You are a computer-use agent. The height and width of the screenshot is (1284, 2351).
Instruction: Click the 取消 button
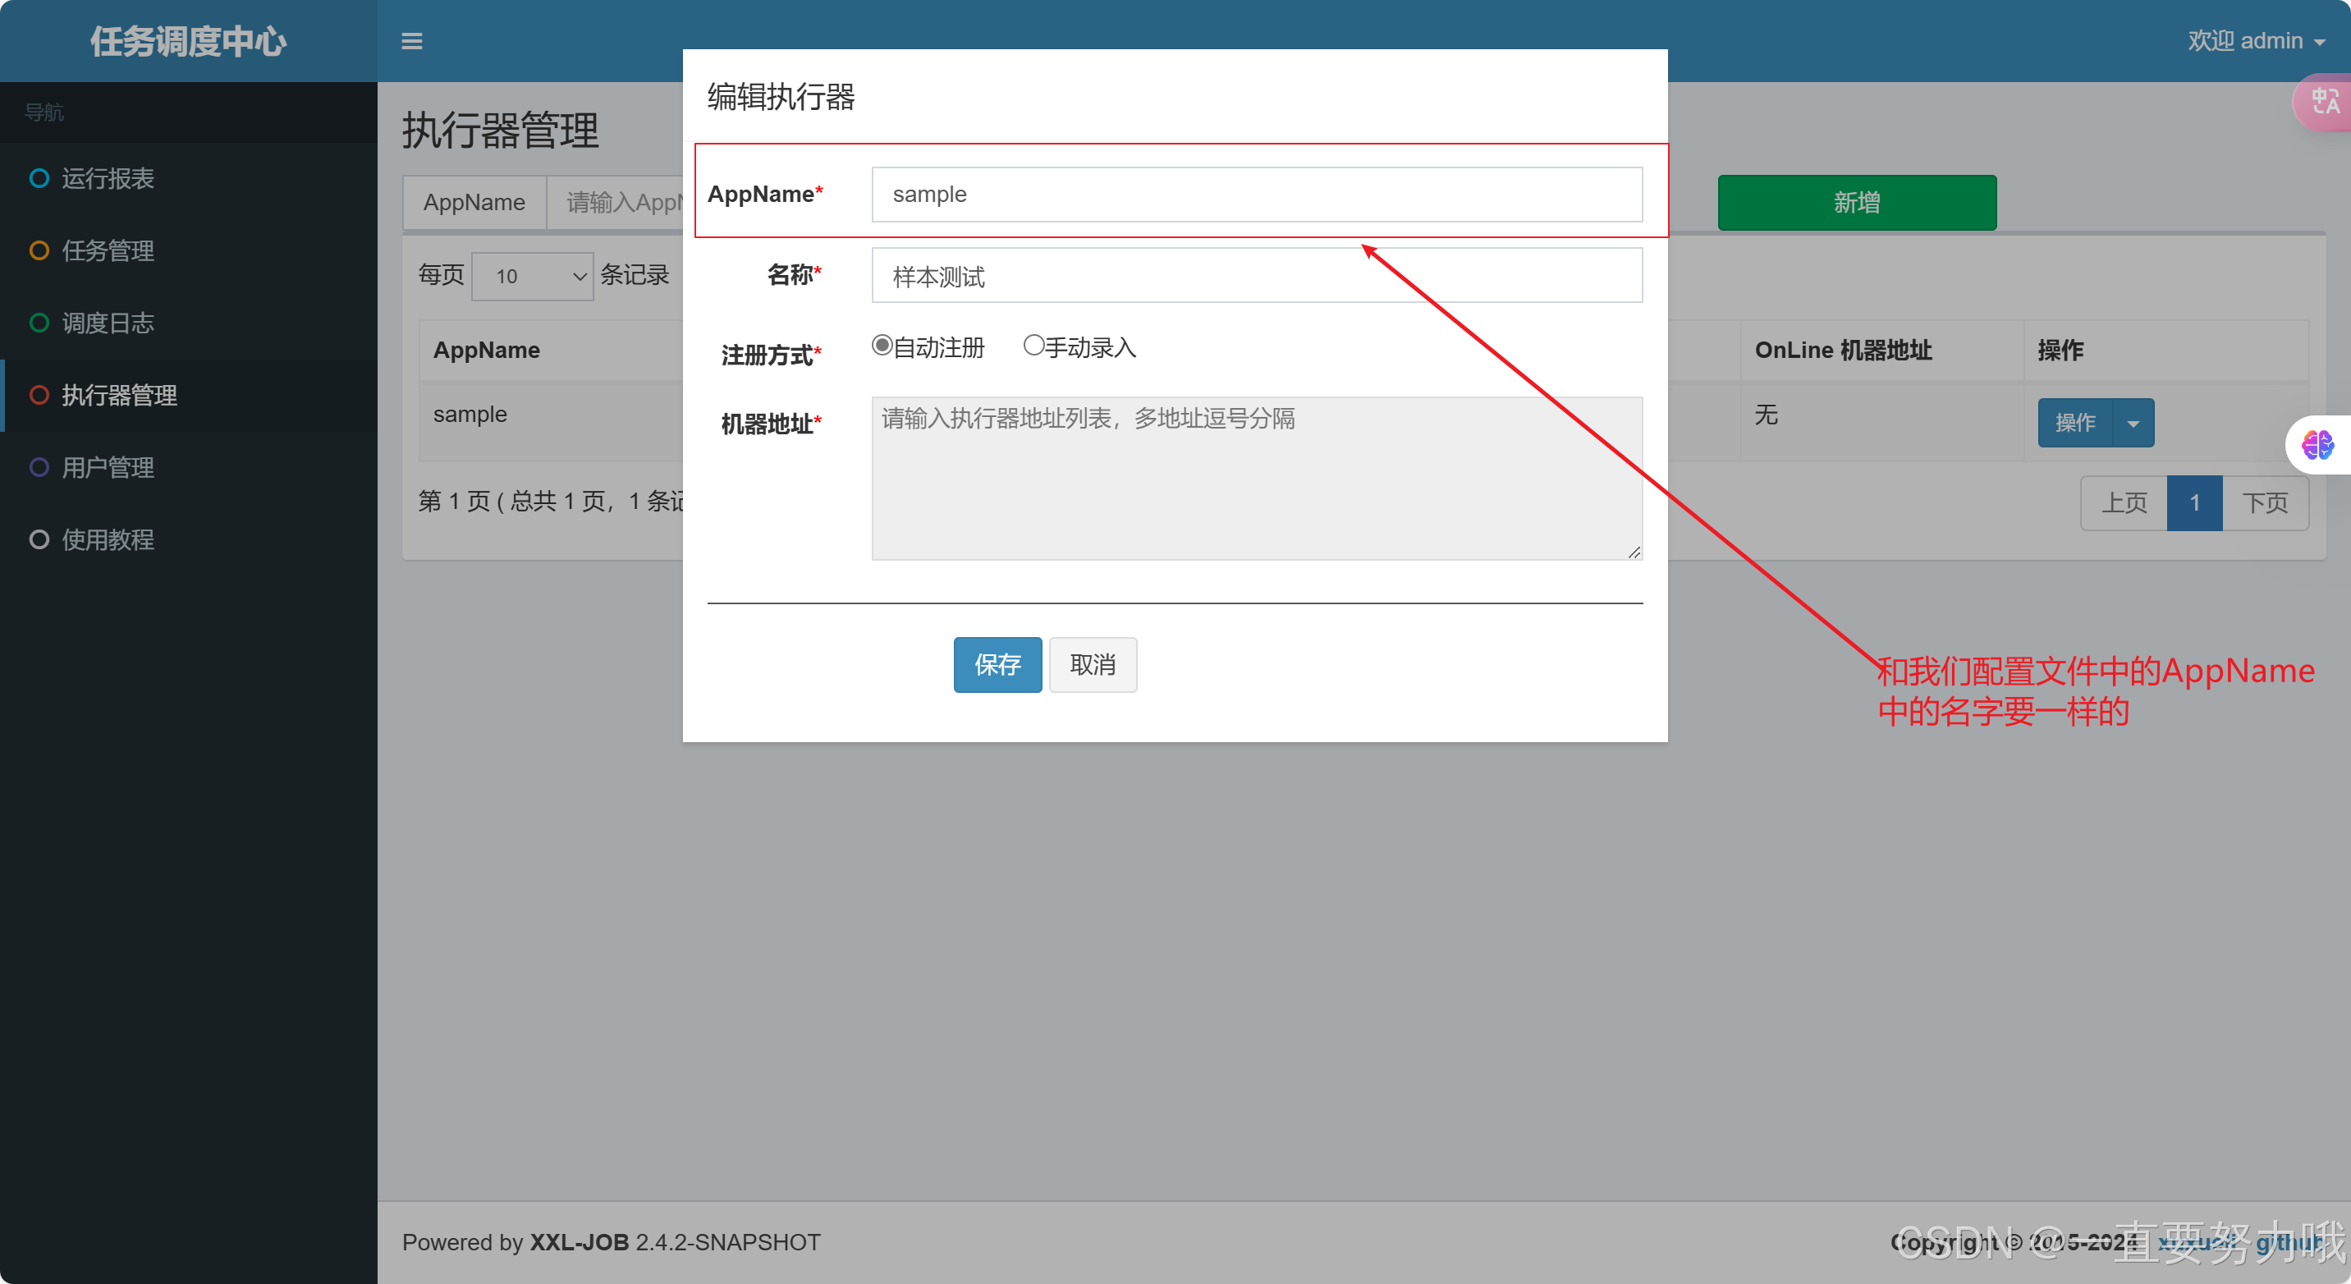[1093, 664]
